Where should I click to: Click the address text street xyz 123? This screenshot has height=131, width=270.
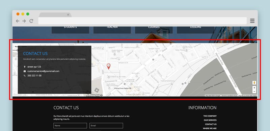coord(34,67)
